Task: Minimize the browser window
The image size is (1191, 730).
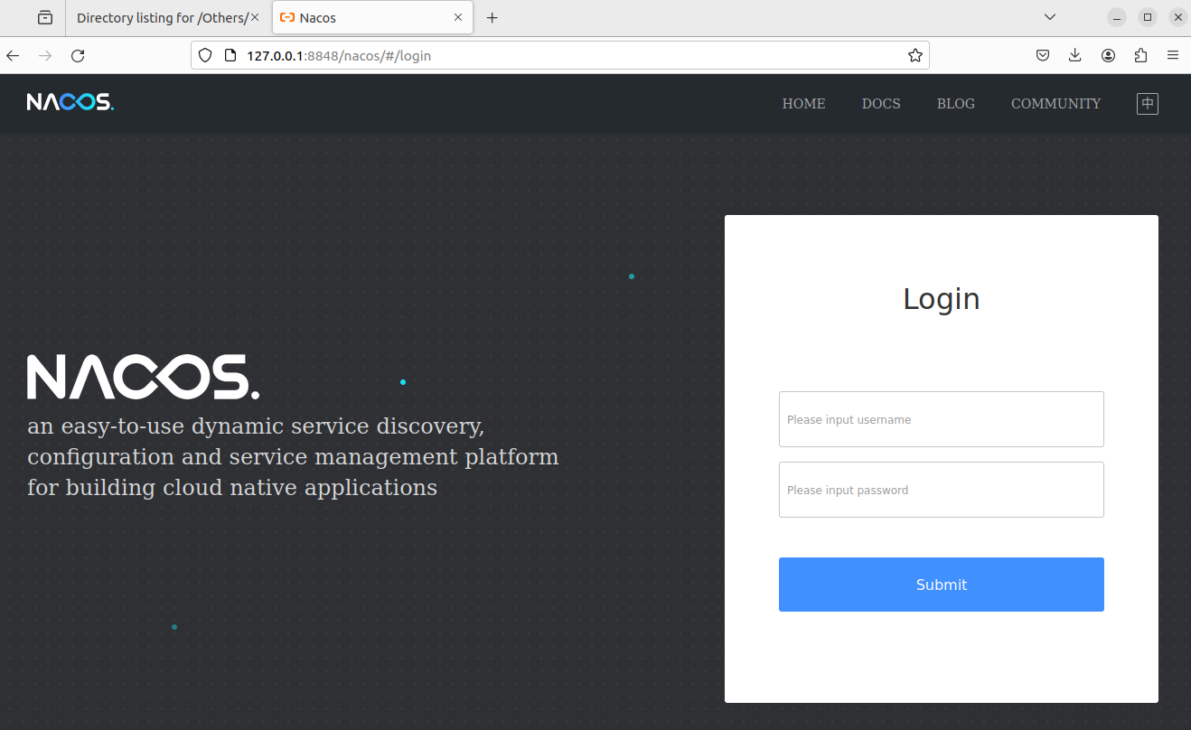Action: (1118, 17)
